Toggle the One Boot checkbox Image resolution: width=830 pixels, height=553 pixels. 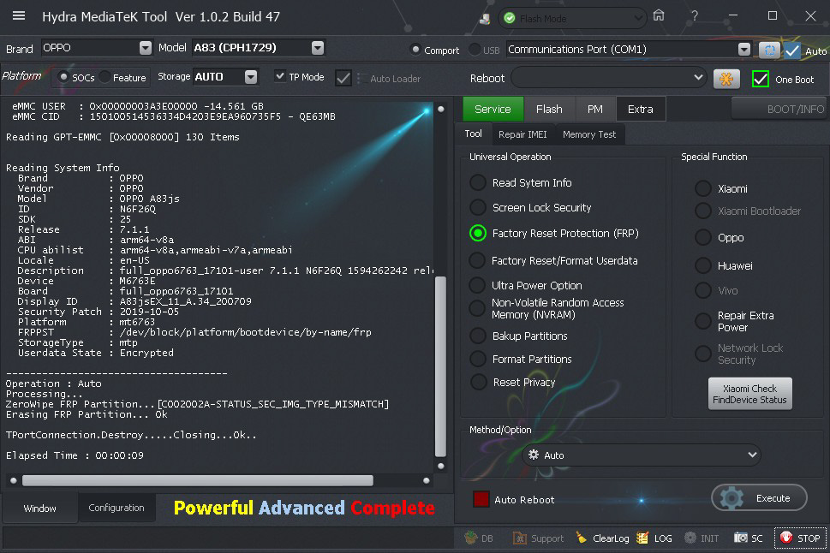tap(760, 79)
